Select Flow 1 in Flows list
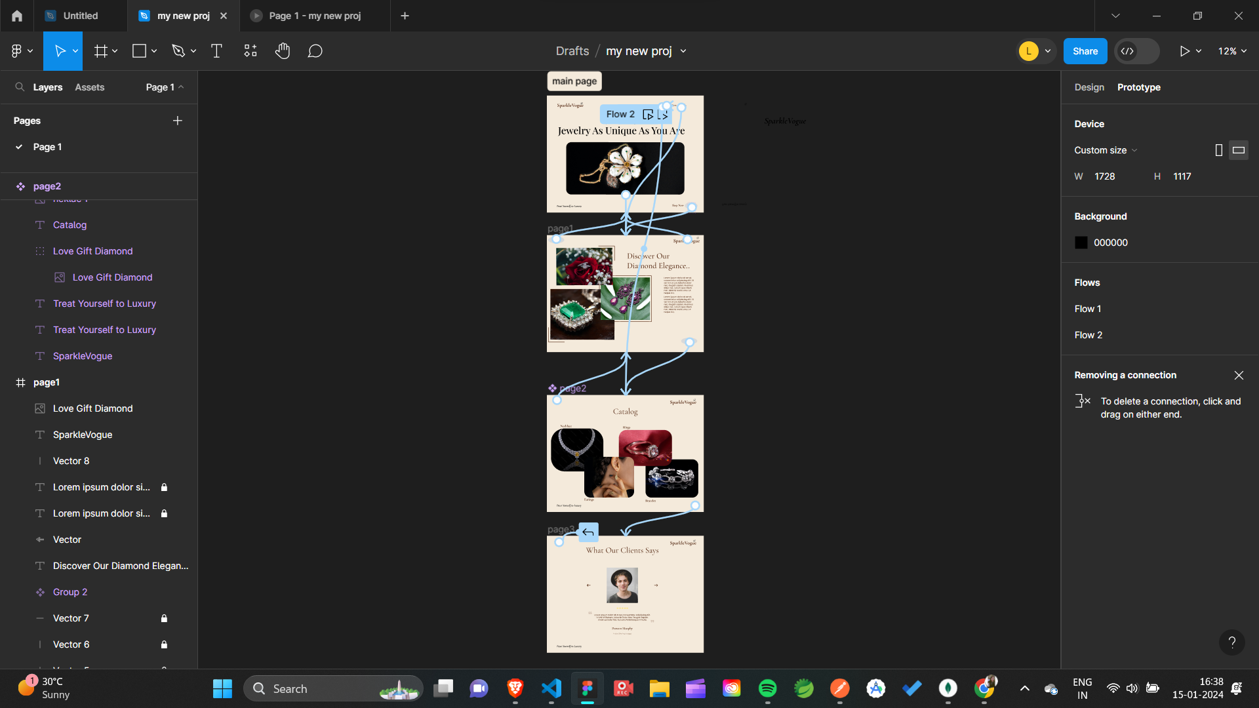The height and width of the screenshot is (708, 1259). pos(1088,309)
